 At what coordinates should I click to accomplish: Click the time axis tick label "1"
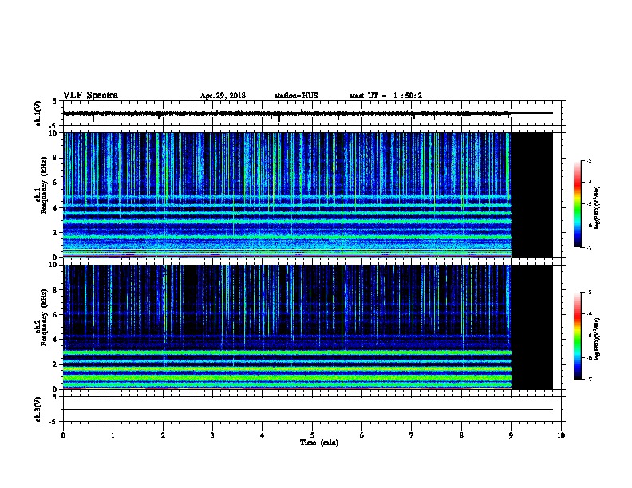coord(113,435)
